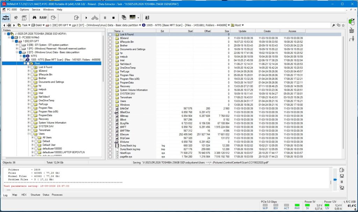The width and height of the screenshot is (358, 212).
Task: Click the save-all floppy icon beside log
Action: [x=342, y=188]
